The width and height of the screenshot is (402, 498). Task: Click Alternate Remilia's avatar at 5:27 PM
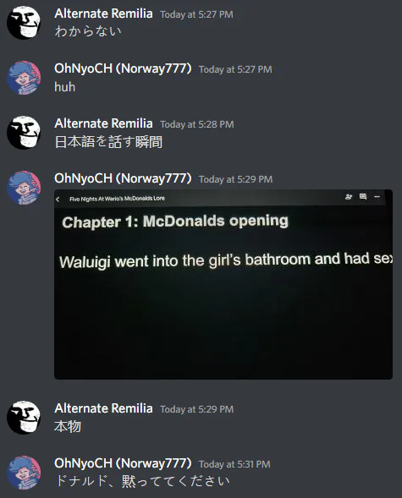(24, 23)
